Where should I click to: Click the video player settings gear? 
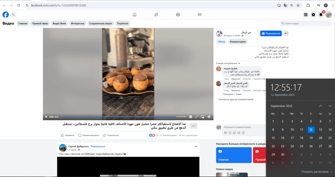pos(191,117)
